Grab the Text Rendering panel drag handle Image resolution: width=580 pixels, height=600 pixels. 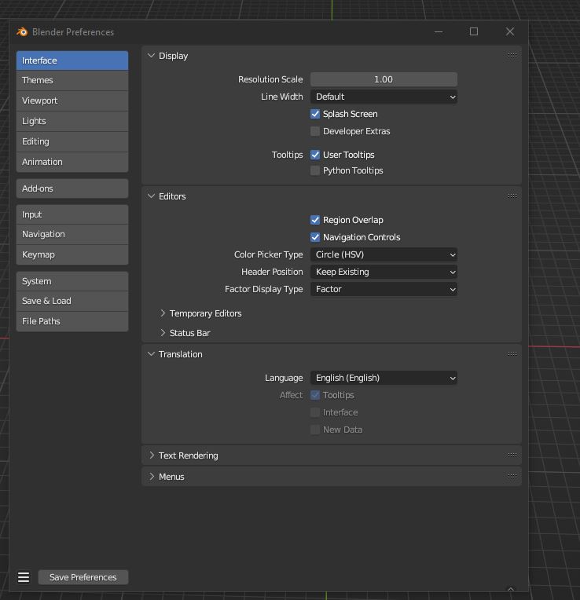pos(512,455)
